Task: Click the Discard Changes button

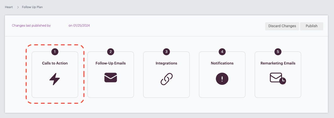Action: point(282,26)
